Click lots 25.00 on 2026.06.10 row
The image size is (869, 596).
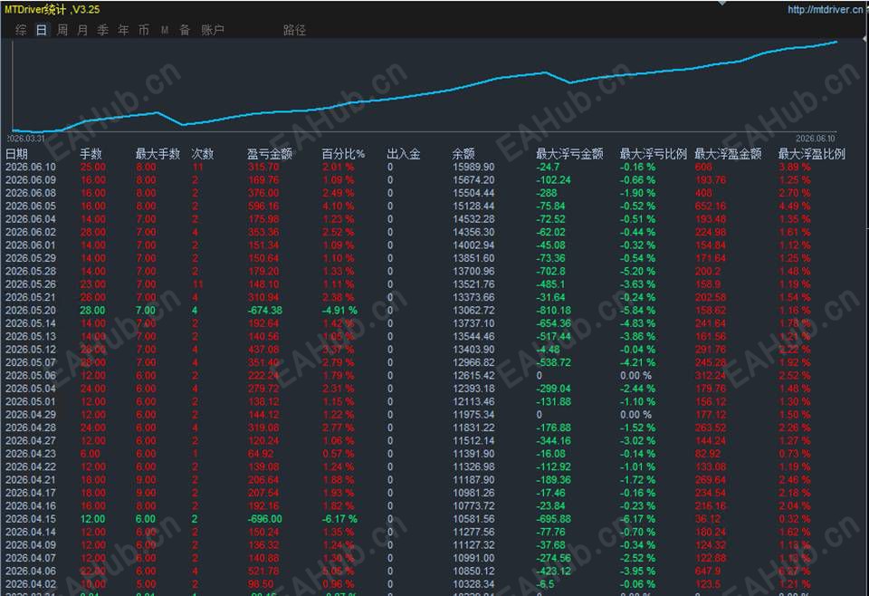click(x=92, y=167)
